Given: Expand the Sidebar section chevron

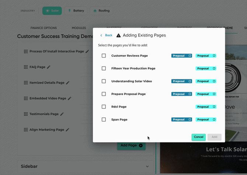Looking at the screenshot, I should click(x=147, y=166).
